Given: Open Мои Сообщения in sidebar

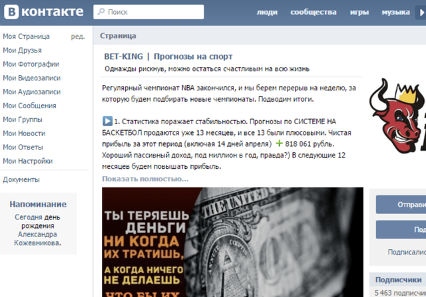Looking at the screenshot, I should [x=29, y=106].
